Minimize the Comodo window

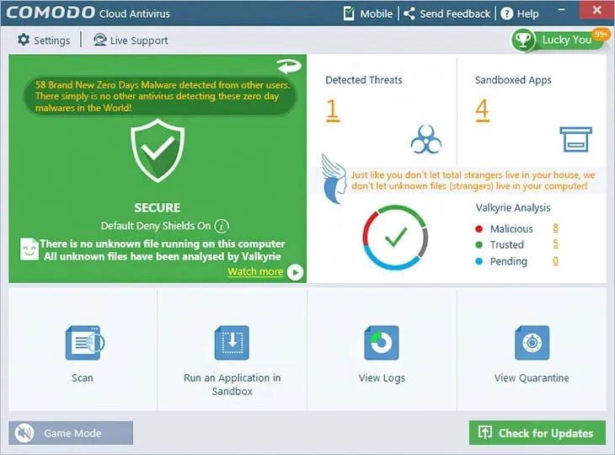click(x=561, y=9)
